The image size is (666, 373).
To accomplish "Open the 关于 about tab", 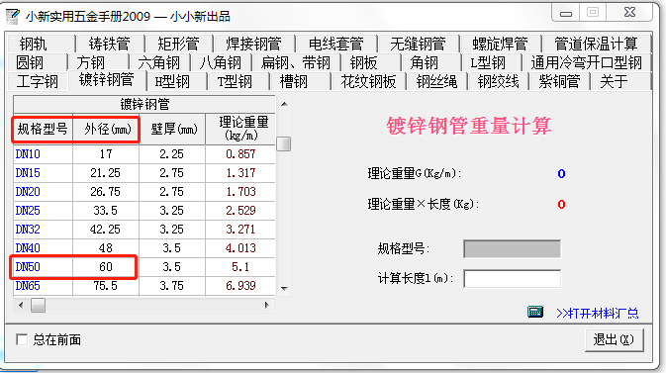I will (x=620, y=81).
